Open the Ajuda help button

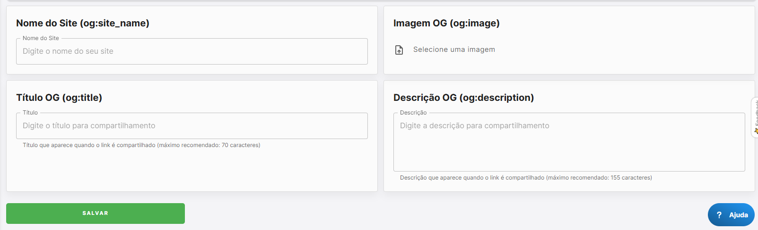731,215
